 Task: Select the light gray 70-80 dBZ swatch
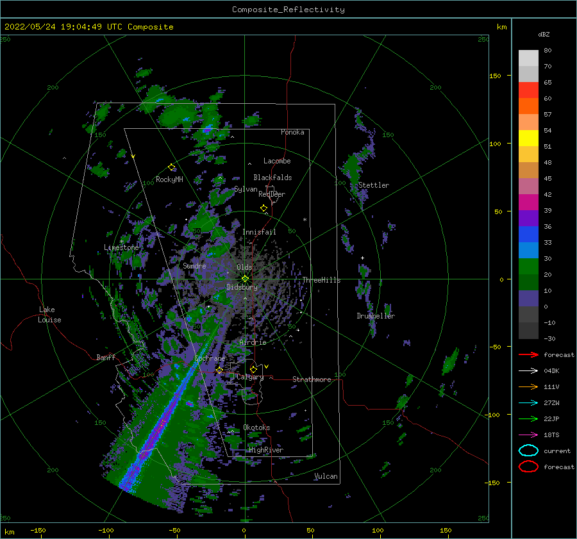click(x=528, y=58)
